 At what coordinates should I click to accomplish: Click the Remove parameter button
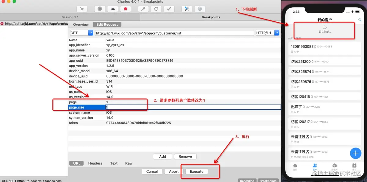[185, 156]
